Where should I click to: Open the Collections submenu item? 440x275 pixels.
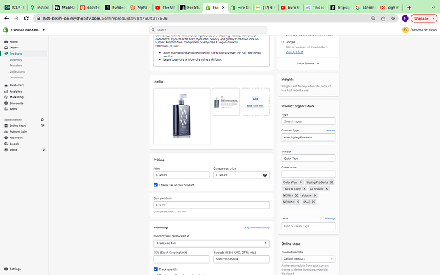(x=17, y=71)
